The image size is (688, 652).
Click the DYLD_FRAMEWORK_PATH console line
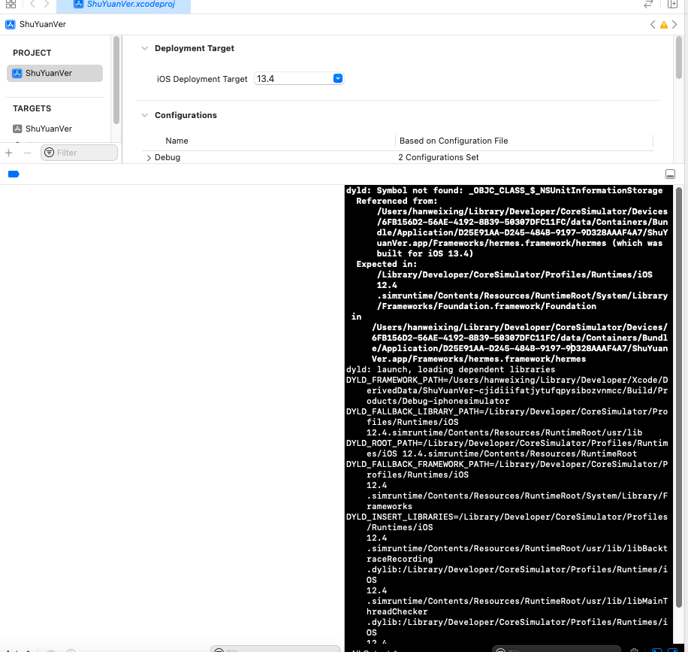(507, 390)
